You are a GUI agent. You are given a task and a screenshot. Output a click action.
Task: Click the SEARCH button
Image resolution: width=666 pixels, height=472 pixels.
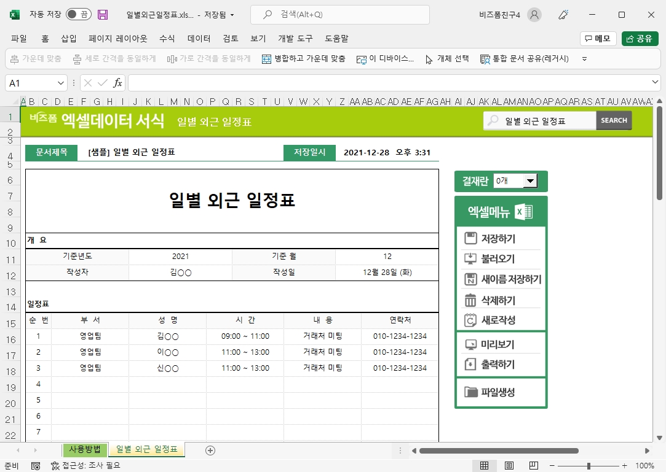tap(614, 120)
